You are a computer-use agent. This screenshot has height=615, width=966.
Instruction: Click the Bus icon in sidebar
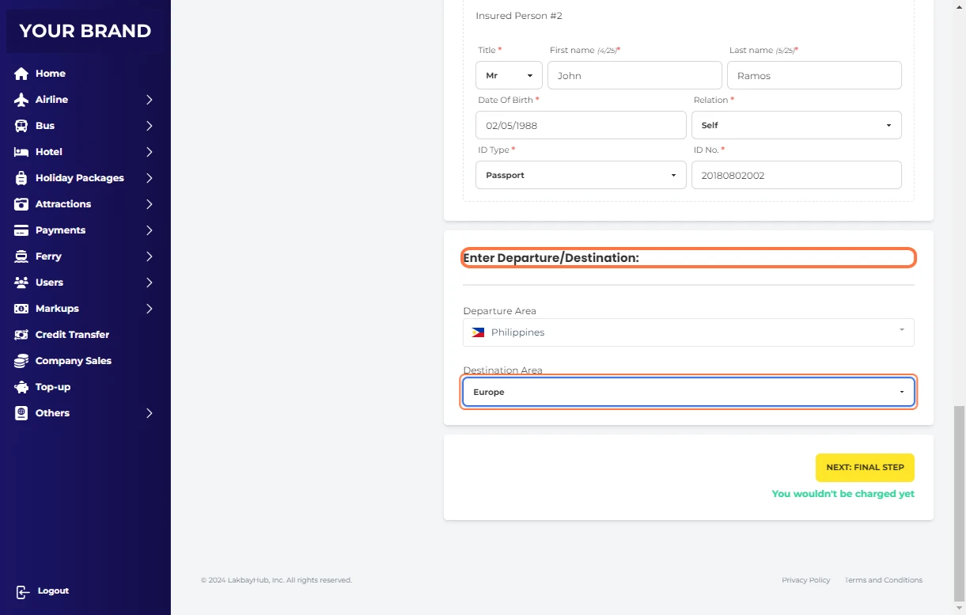coord(21,126)
